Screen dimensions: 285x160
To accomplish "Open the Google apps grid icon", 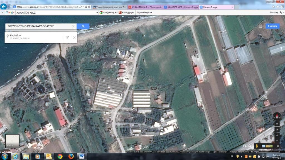I will click(260, 26).
